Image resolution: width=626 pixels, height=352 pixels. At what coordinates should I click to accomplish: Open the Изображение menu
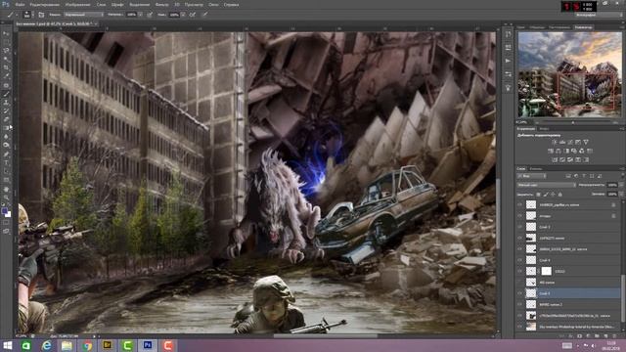coord(78,5)
